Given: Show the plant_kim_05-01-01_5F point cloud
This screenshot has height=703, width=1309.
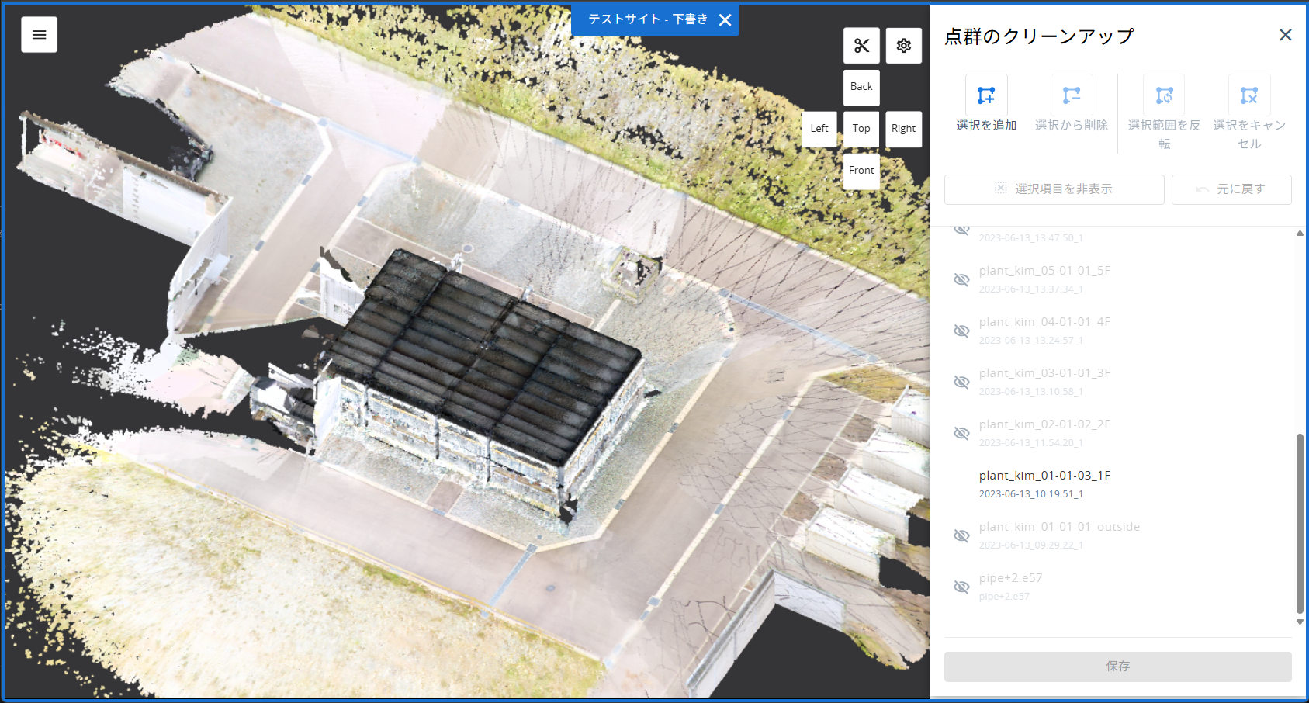Looking at the screenshot, I should (961, 279).
